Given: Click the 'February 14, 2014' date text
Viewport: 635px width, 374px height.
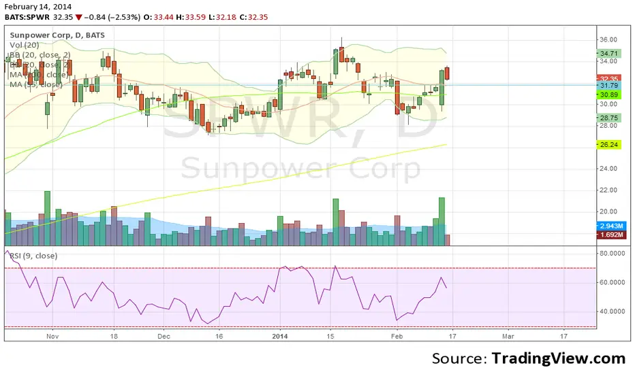Looking at the screenshot, I should coord(38,7).
